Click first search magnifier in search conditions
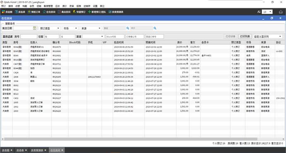 (127, 28)
